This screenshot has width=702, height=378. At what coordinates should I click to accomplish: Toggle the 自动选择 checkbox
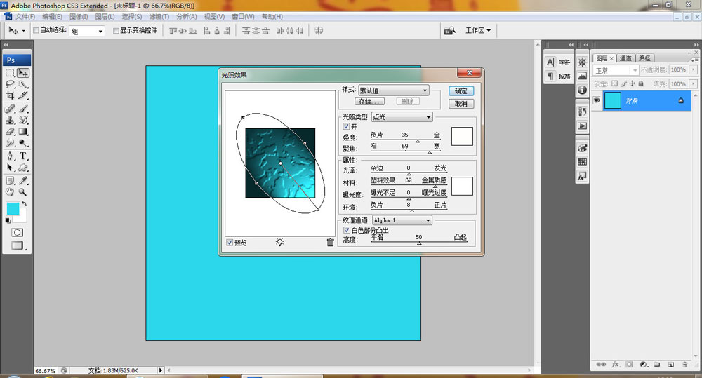pyautogui.click(x=36, y=30)
